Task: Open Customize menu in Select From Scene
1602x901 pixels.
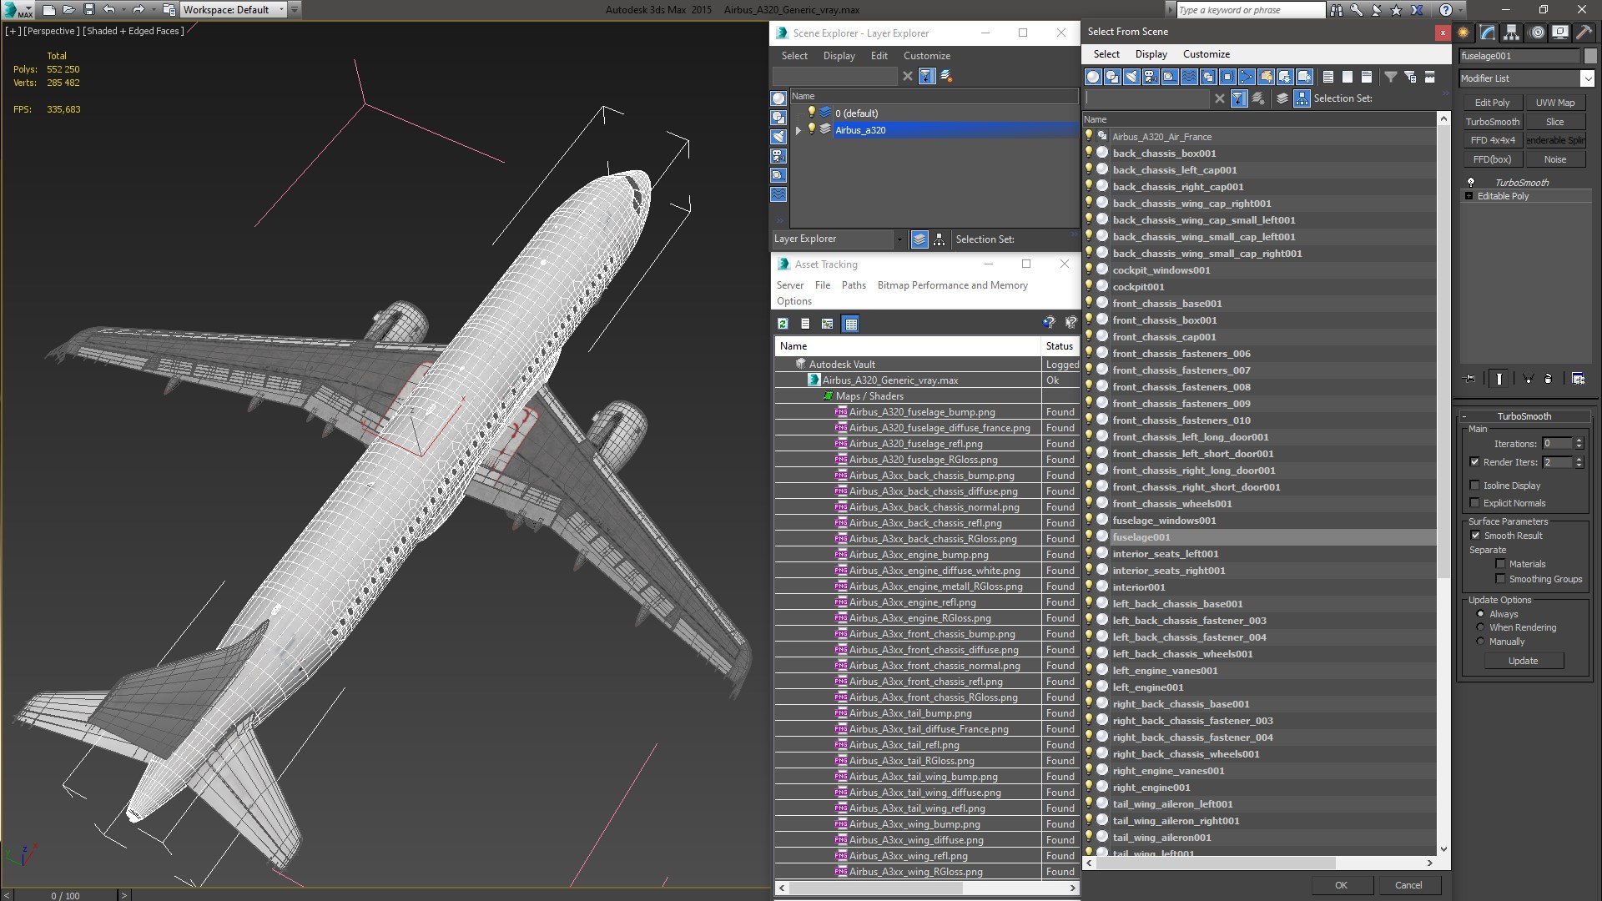Action: tap(1207, 54)
